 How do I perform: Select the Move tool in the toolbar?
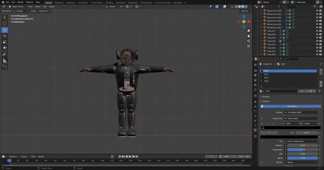click(5, 29)
